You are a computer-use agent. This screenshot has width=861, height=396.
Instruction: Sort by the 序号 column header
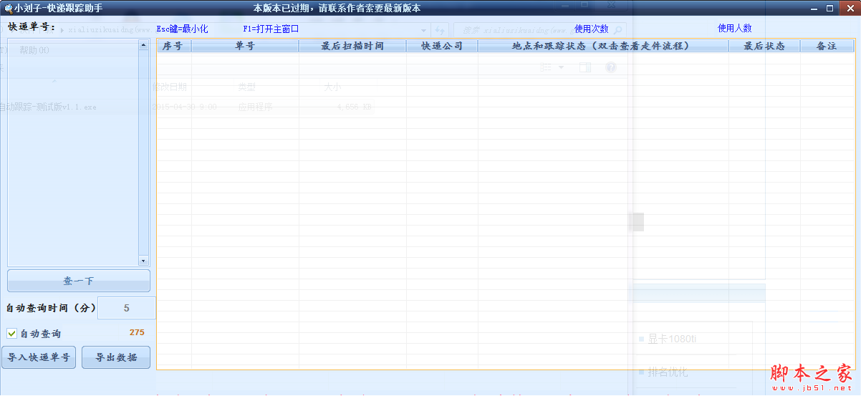point(174,46)
